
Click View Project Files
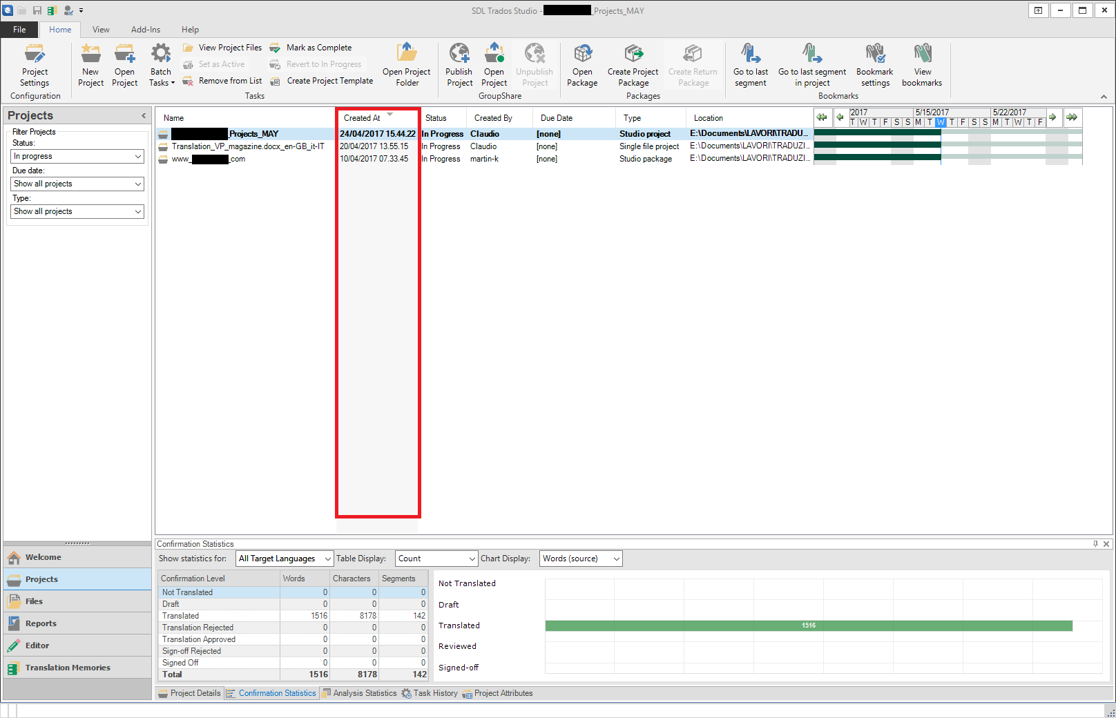click(222, 48)
